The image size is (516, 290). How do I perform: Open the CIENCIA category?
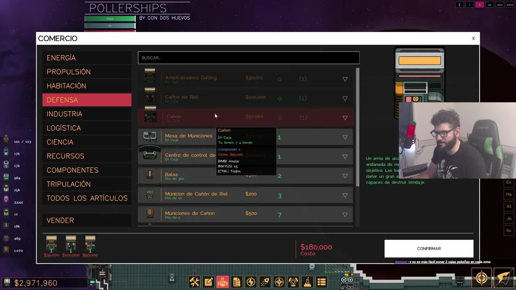[87, 142]
